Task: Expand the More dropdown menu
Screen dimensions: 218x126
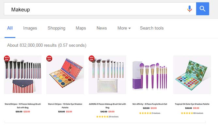Action: pyautogui.click(x=124, y=28)
